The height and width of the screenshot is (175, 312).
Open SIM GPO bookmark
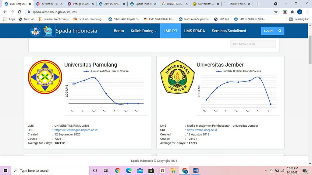[x=222, y=19]
